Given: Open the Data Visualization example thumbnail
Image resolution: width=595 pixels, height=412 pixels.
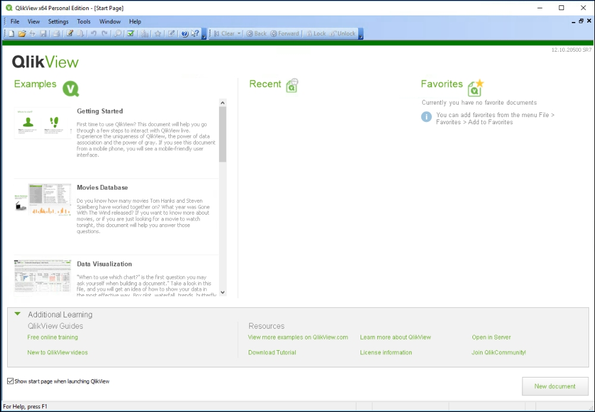Looking at the screenshot, I should coord(42,276).
